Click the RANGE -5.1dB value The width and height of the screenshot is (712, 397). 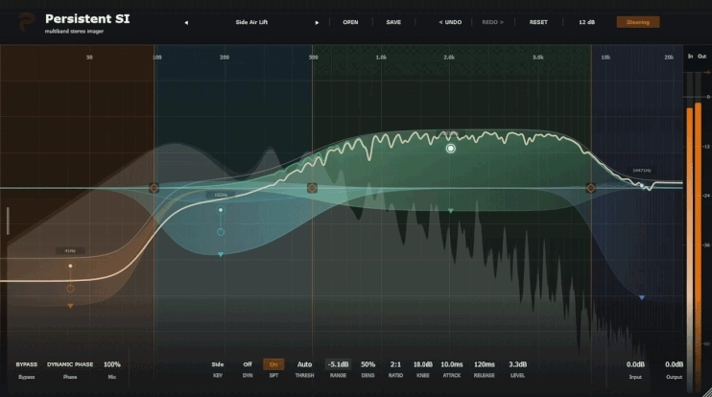tap(339, 364)
